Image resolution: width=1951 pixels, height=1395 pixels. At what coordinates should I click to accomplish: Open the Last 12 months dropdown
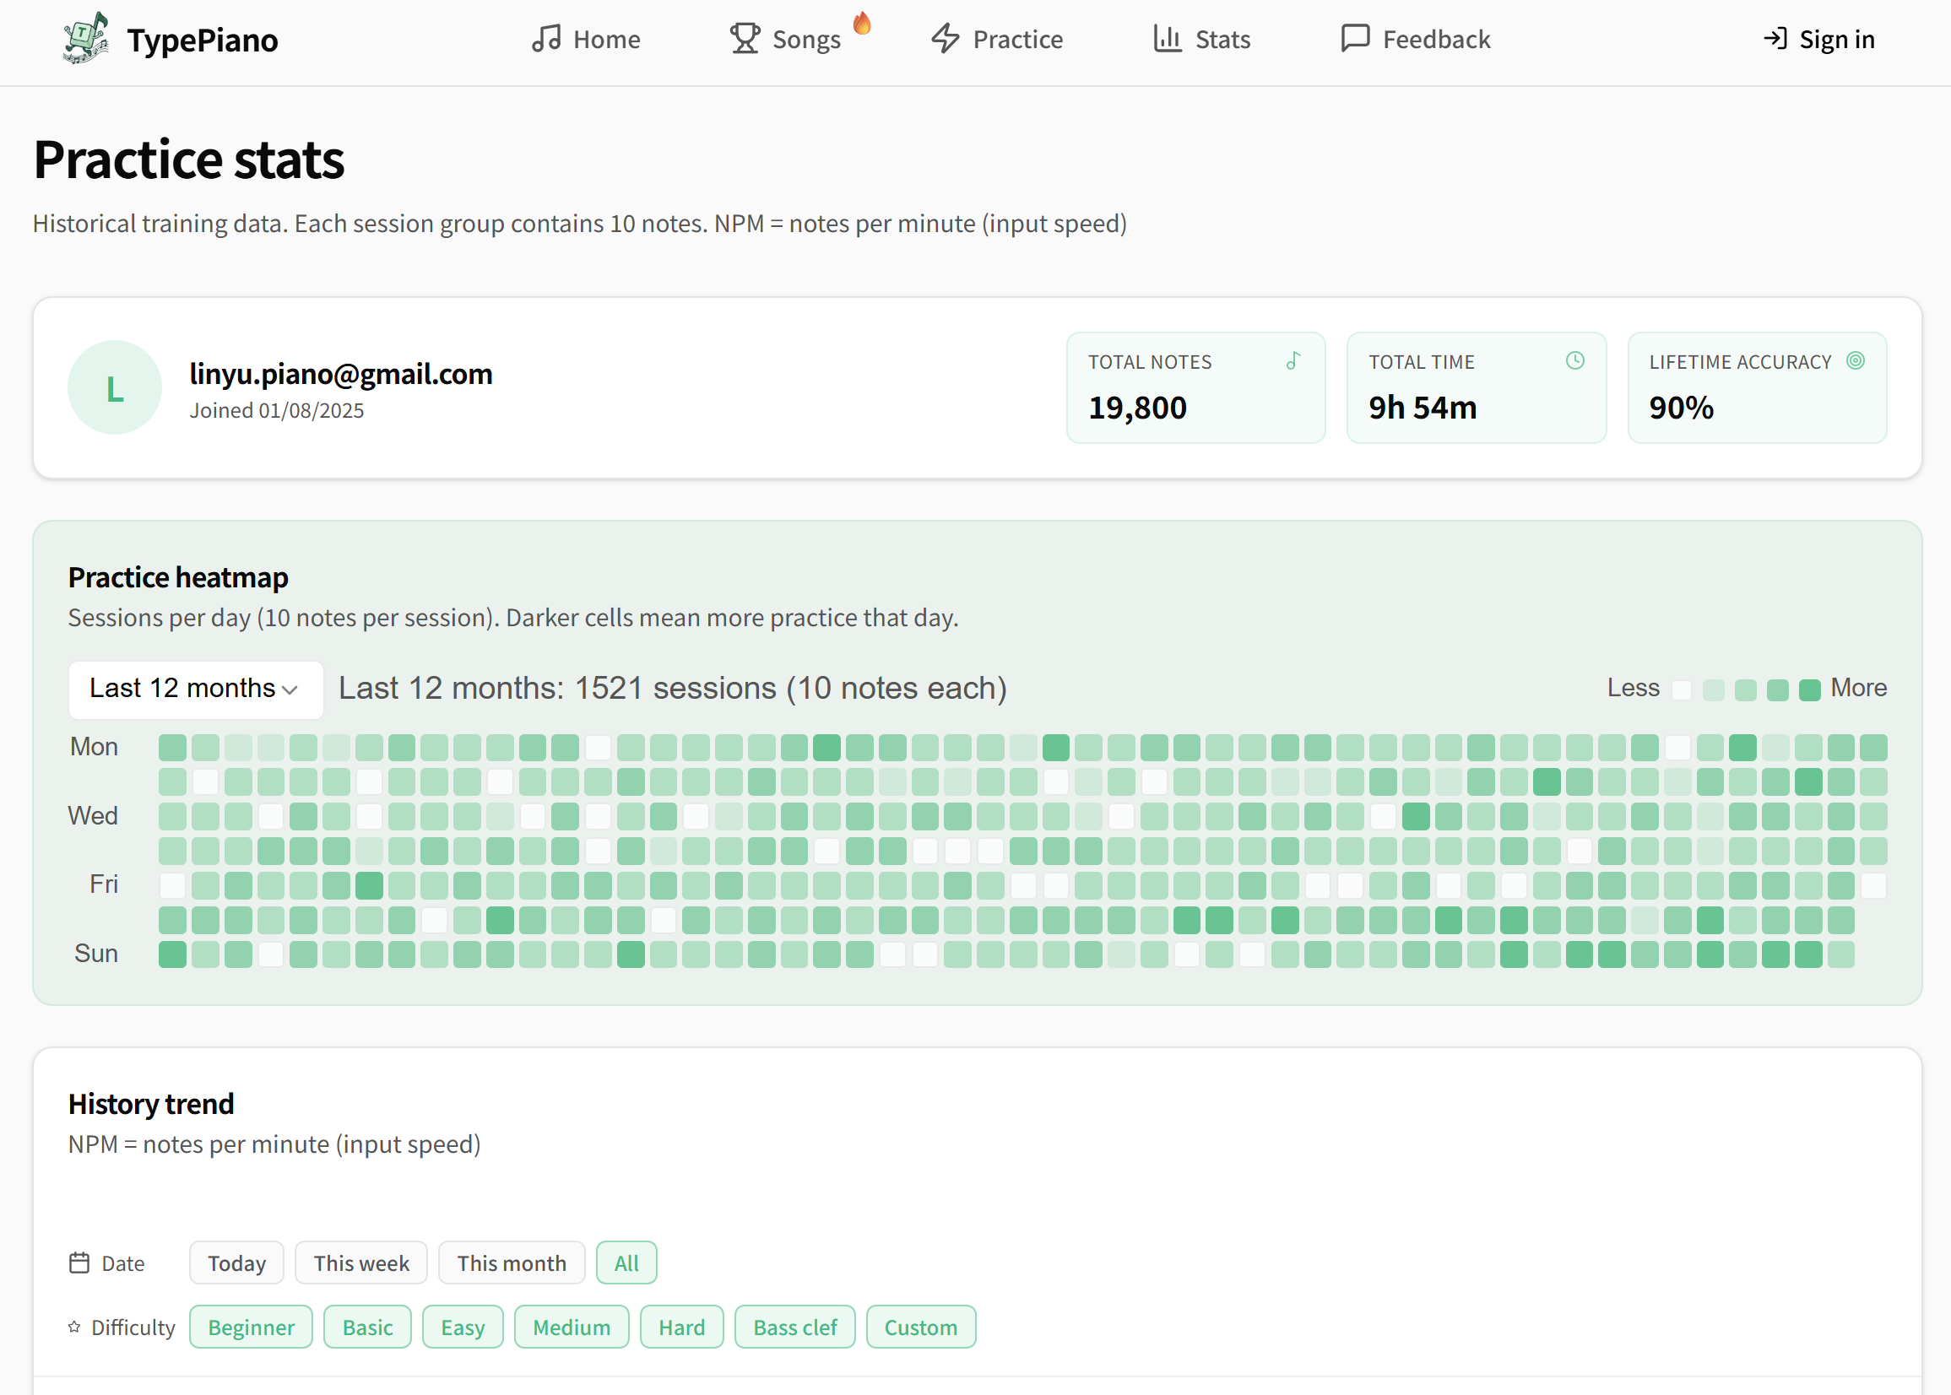click(x=195, y=689)
